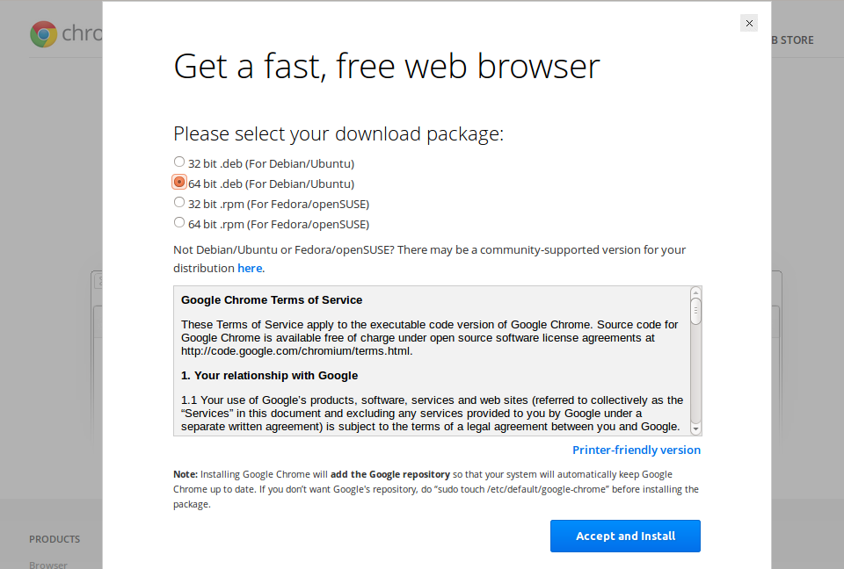Select the 64 bit .deb radio option
This screenshot has width=844, height=569.
tap(179, 183)
